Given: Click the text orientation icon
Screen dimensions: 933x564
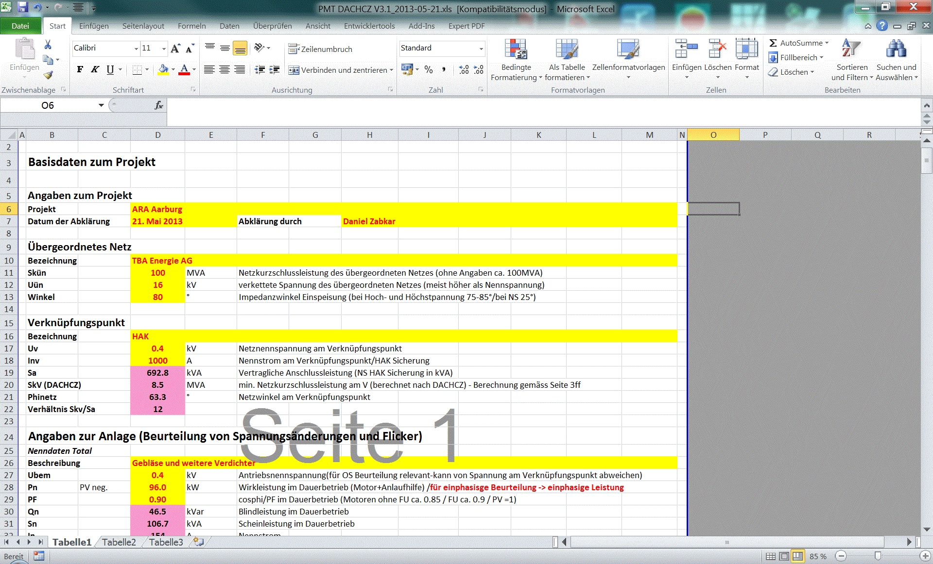Looking at the screenshot, I should coord(259,48).
